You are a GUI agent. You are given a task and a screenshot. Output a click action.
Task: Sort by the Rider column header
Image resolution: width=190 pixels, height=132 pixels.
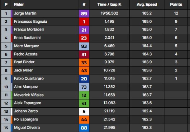coord(19,4)
